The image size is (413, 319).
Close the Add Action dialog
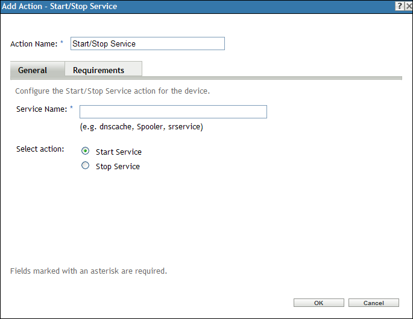(x=408, y=6)
